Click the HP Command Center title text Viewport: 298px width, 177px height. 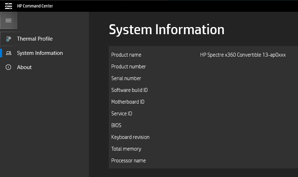click(35, 6)
